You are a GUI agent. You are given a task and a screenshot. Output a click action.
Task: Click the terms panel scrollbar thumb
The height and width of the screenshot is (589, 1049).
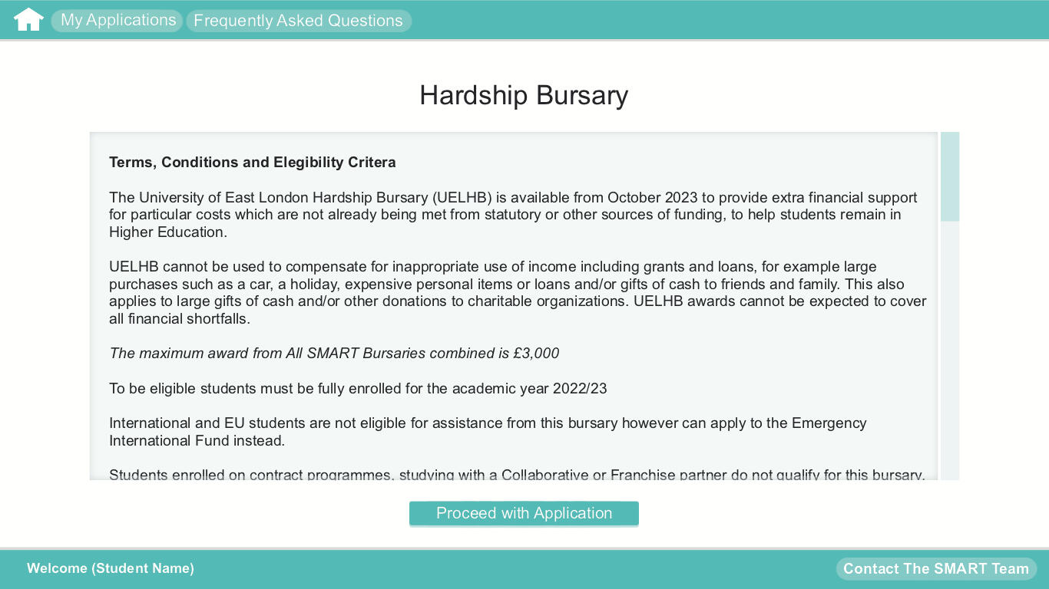(x=950, y=176)
